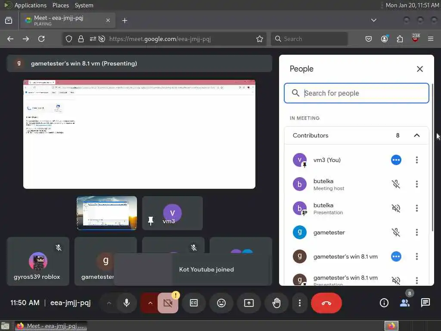Open the Firefox View icon

point(9,21)
